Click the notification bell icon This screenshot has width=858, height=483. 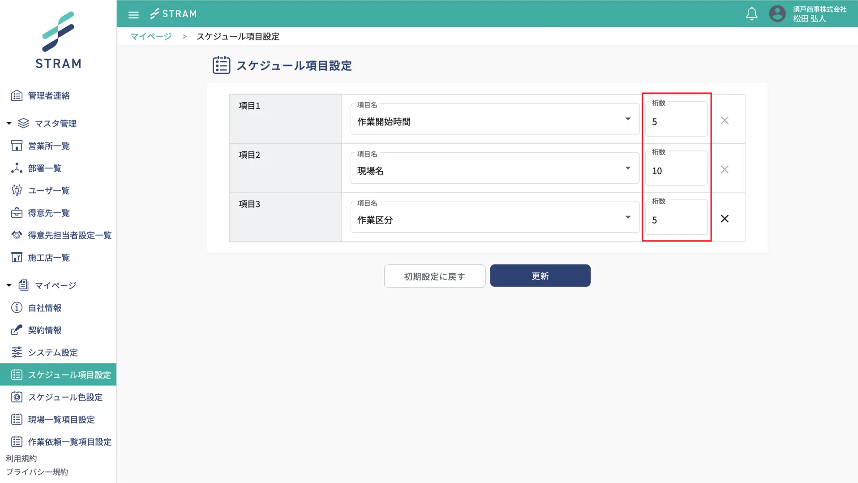[x=751, y=14]
